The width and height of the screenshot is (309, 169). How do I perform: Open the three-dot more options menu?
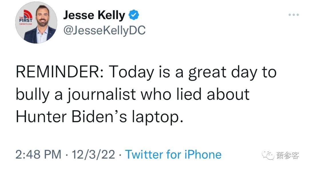click(294, 15)
